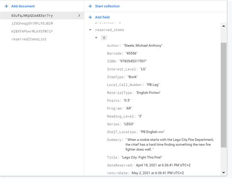The height and width of the screenshot is (179, 233).
Task: Open the chevron on document 63ufqJ4KpQCwA83or7ry
Action: click(79, 16)
